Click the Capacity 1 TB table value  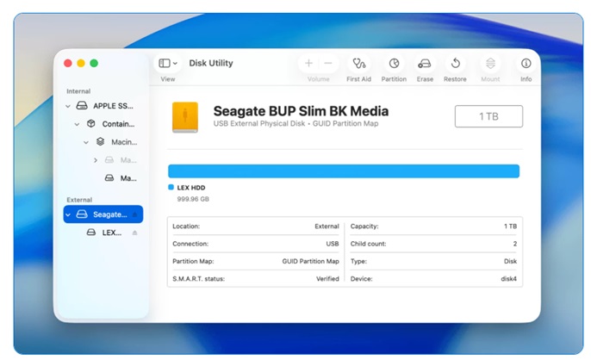pos(510,227)
